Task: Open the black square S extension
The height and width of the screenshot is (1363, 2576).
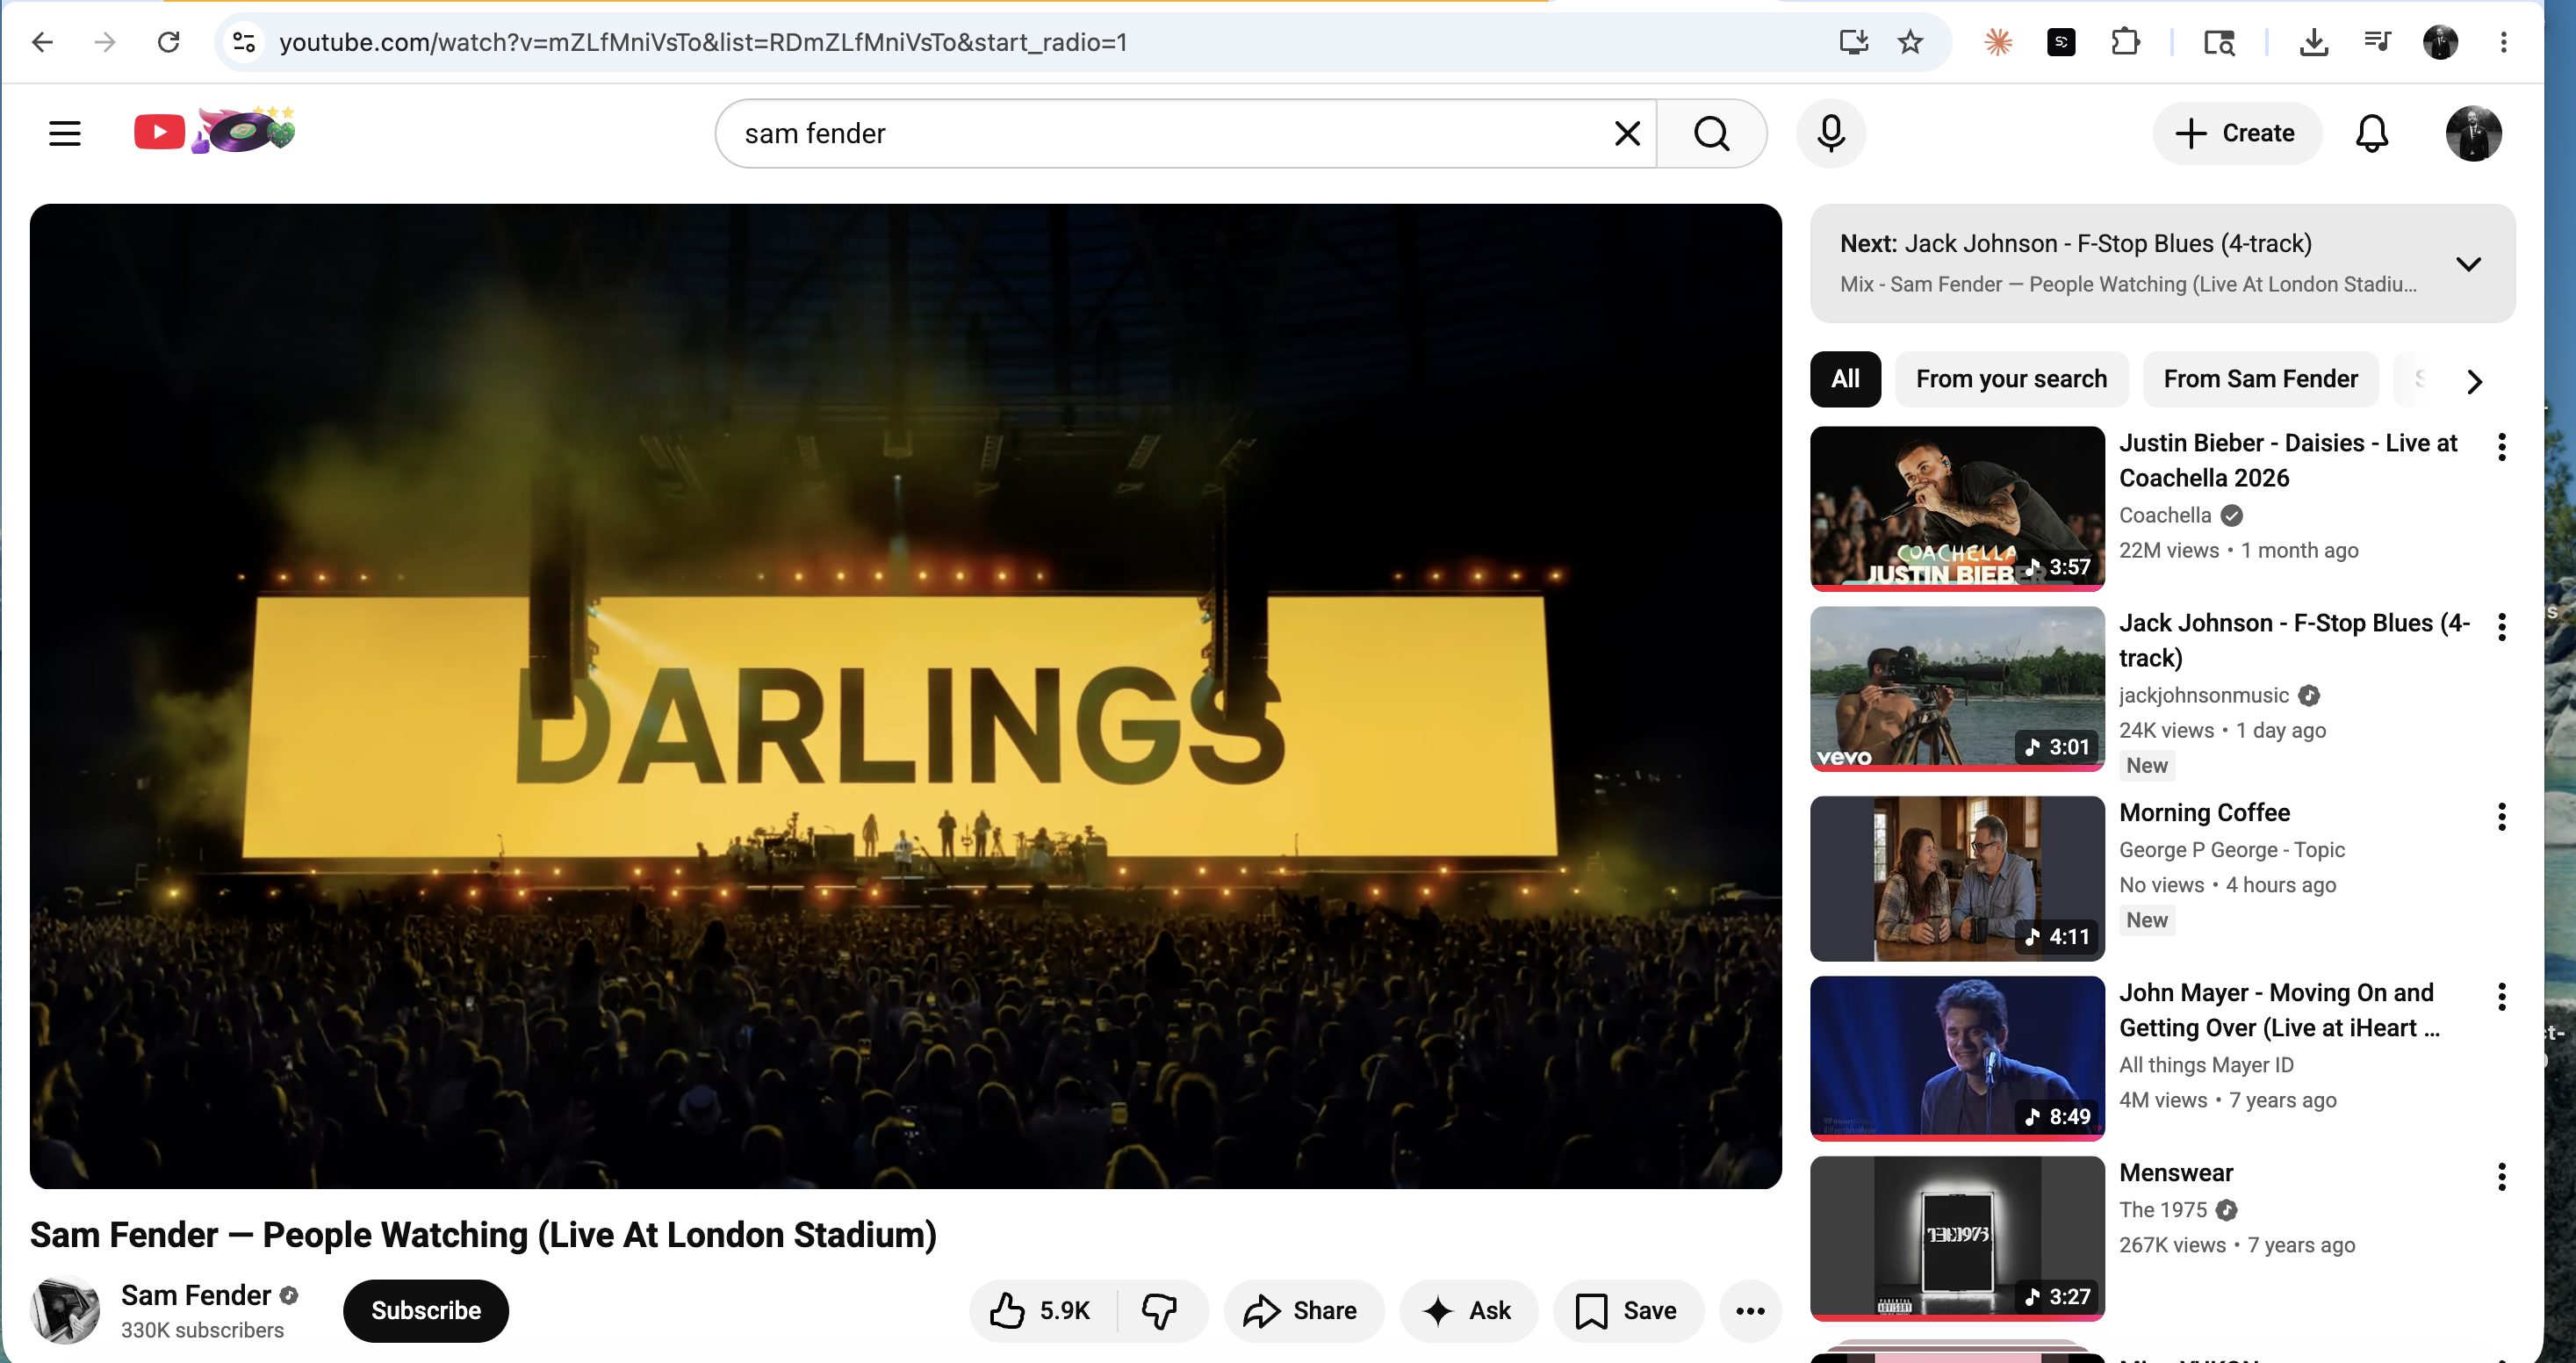Action: point(2061,42)
